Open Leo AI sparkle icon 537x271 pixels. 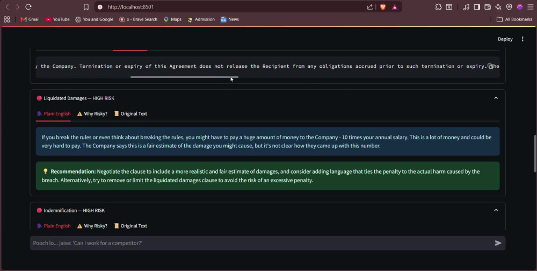[x=498, y=7]
